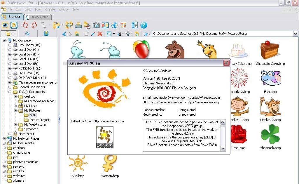This screenshot has width=299, height=184.
Task: Select plantas residuales folder in tree
Action: [x=26, y=162]
